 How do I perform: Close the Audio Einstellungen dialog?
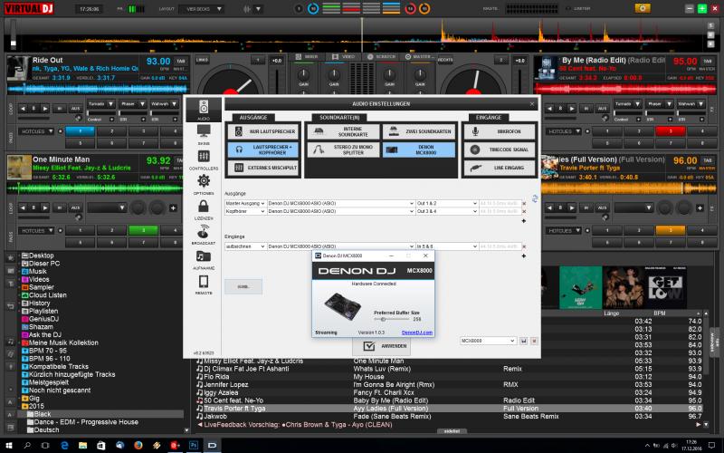coord(532,104)
